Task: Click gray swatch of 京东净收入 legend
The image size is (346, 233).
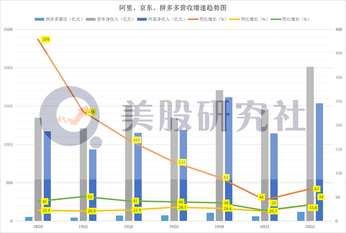Action: coord(90,19)
